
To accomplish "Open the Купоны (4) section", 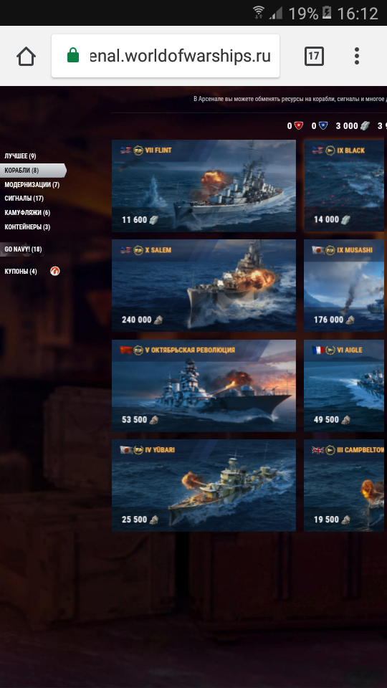I will click(x=21, y=271).
